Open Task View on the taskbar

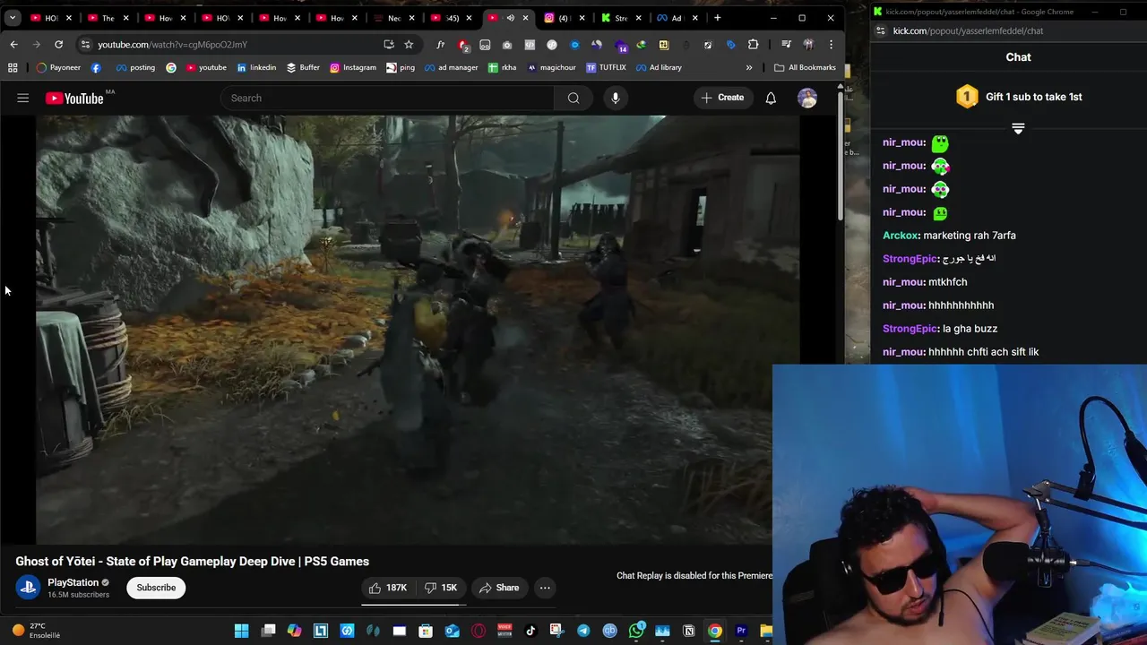point(268,631)
